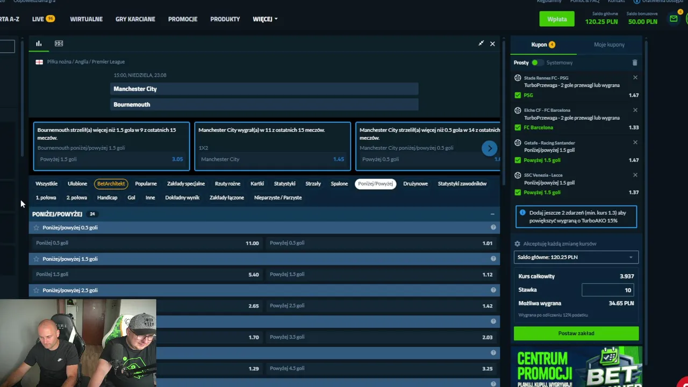Open the Statystyki zawodników filter
This screenshot has height=387, width=688.
tap(462, 184)
